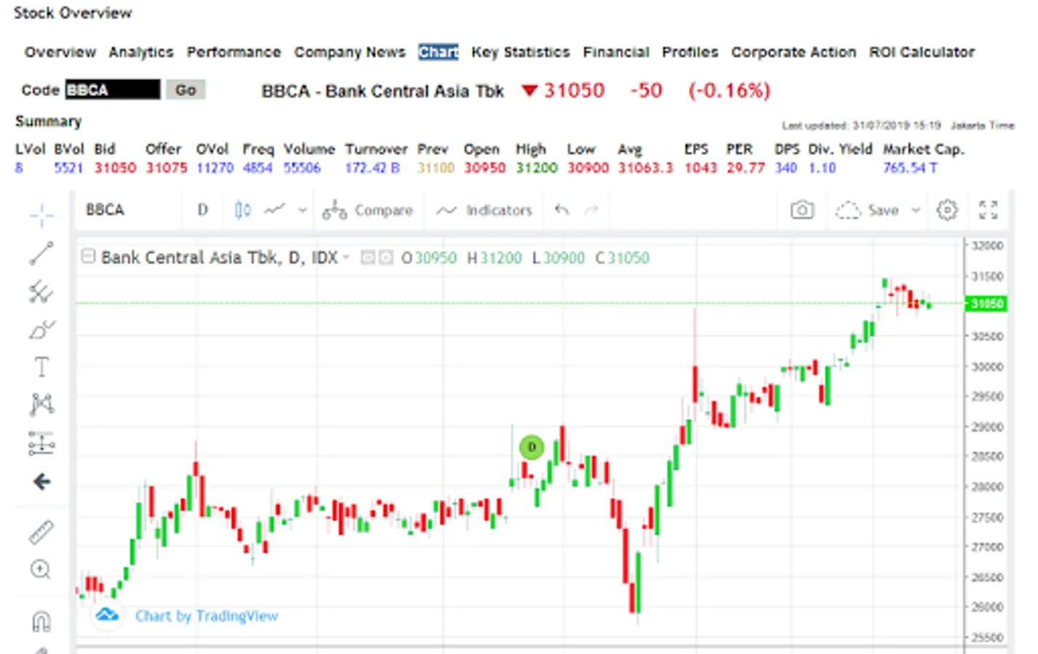Select the crosshair cursor tool

(41, 215)
